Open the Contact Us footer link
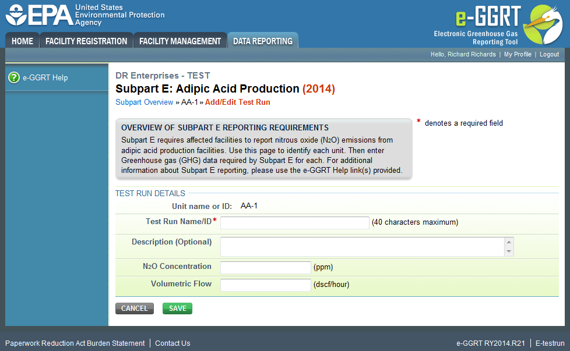Viewport: 570px width, 351px height. tap(173, 343)
